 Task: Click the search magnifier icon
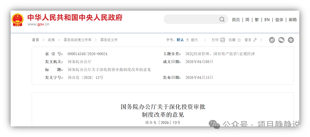tap(222, 19)
